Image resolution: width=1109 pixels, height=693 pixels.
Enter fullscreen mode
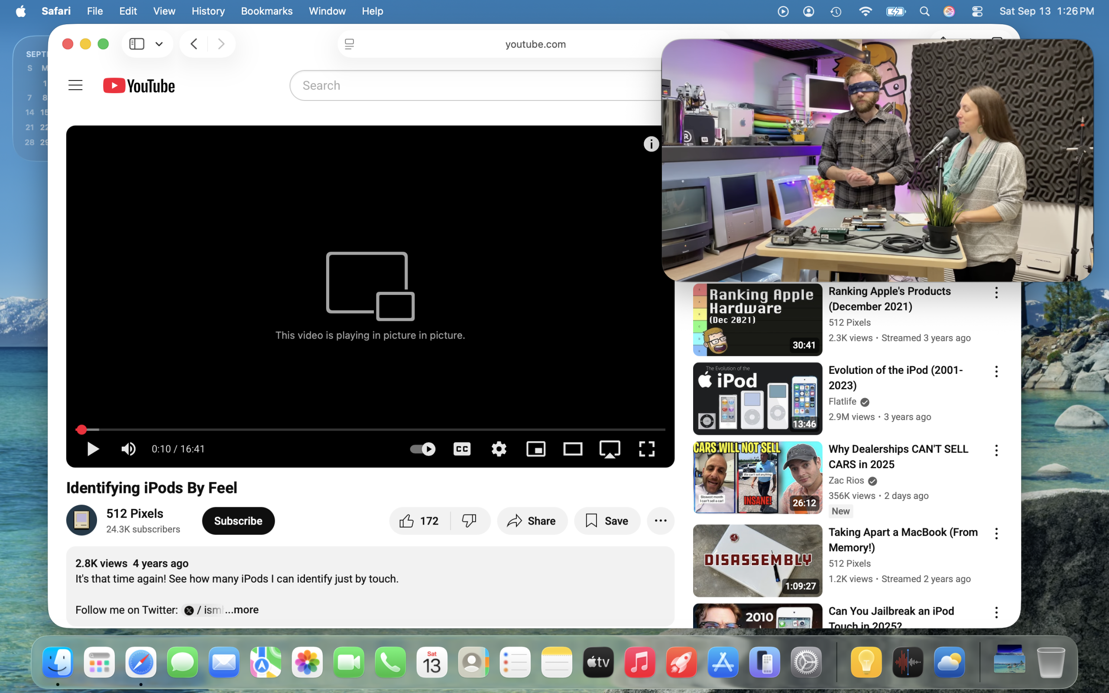pyautogui.click(x=647, y=449)
